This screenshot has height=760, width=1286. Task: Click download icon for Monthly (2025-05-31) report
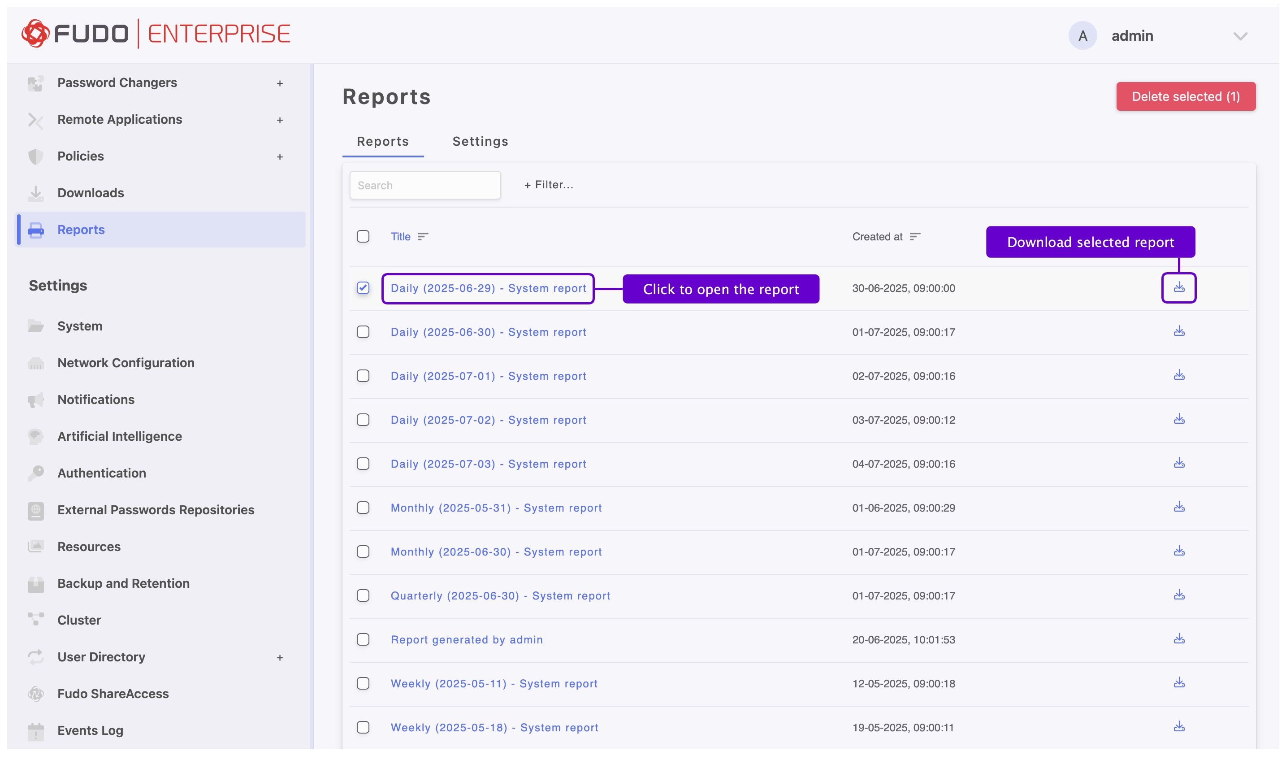point(1178,507)
